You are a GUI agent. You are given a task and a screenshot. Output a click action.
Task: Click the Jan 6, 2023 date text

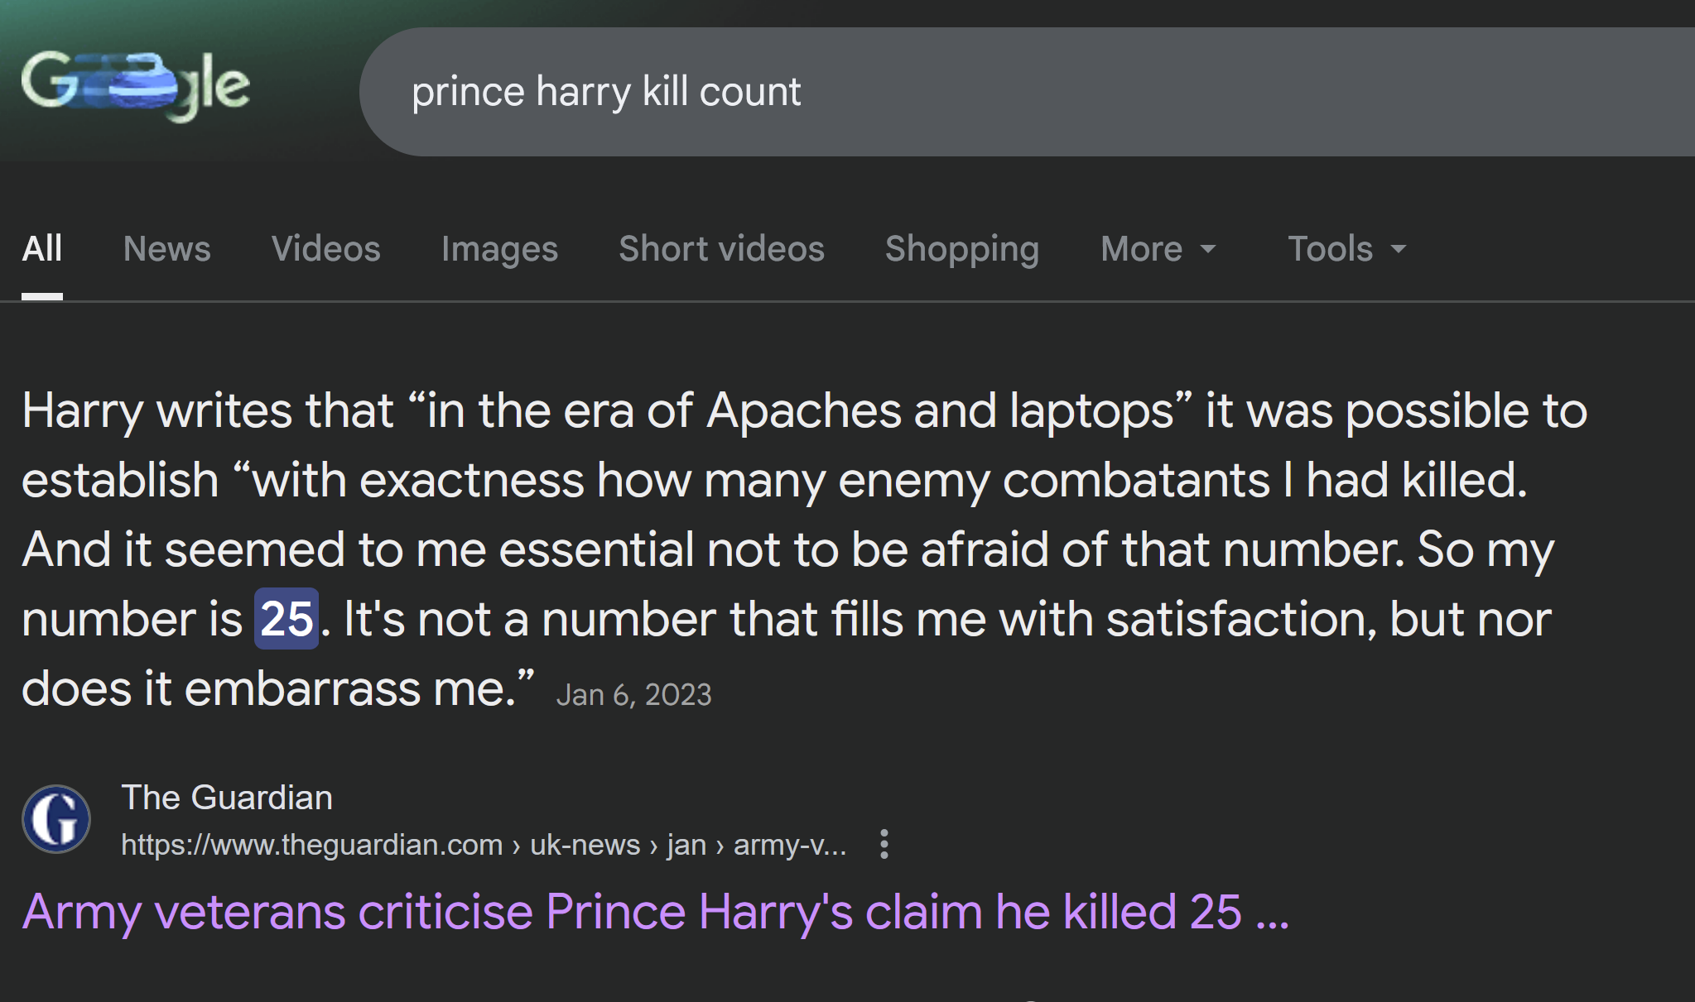click(x=633, y=695)
